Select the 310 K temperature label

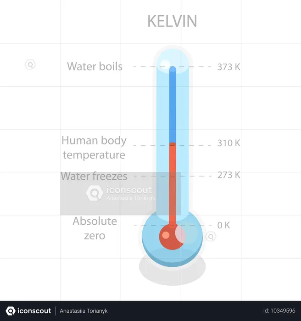(x=229, y=143)
